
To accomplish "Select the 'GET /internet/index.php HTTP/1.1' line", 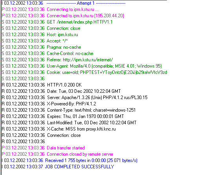I will 57,22.
